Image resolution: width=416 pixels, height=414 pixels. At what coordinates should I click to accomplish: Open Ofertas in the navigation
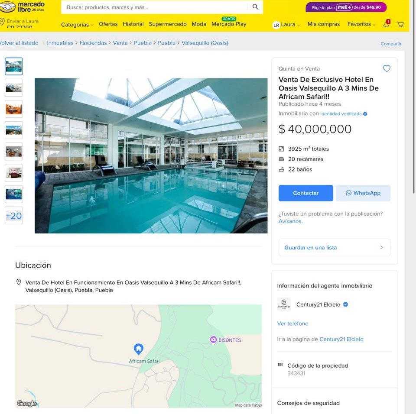click(x=108, y=24)
